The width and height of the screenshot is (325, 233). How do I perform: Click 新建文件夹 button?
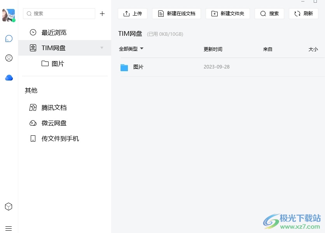point(228,14)
